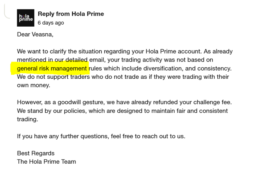Screen dimensions: 258x170
Task: Click 'We do not support traders' sentence
Action: tap(53, 77)
